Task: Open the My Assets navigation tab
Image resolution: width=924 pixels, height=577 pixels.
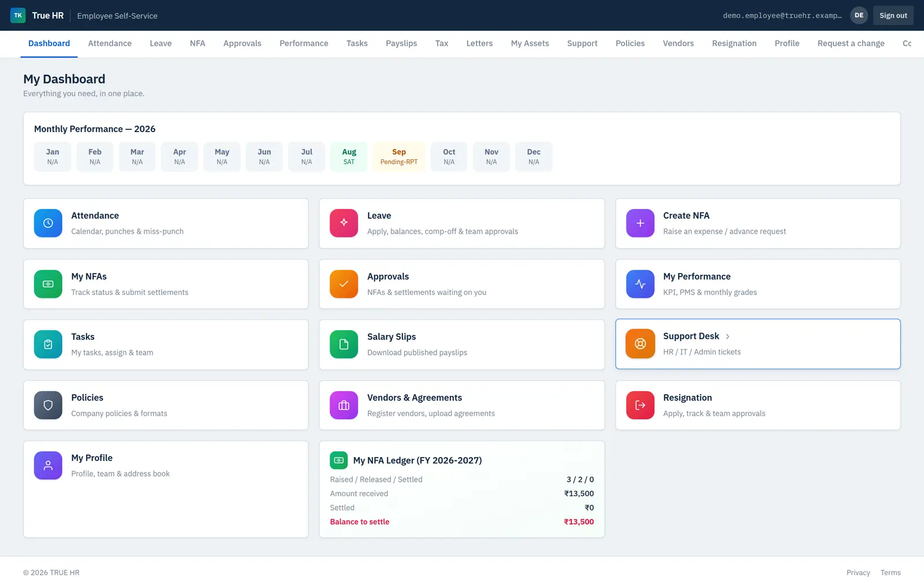Action: coord(530,44)
